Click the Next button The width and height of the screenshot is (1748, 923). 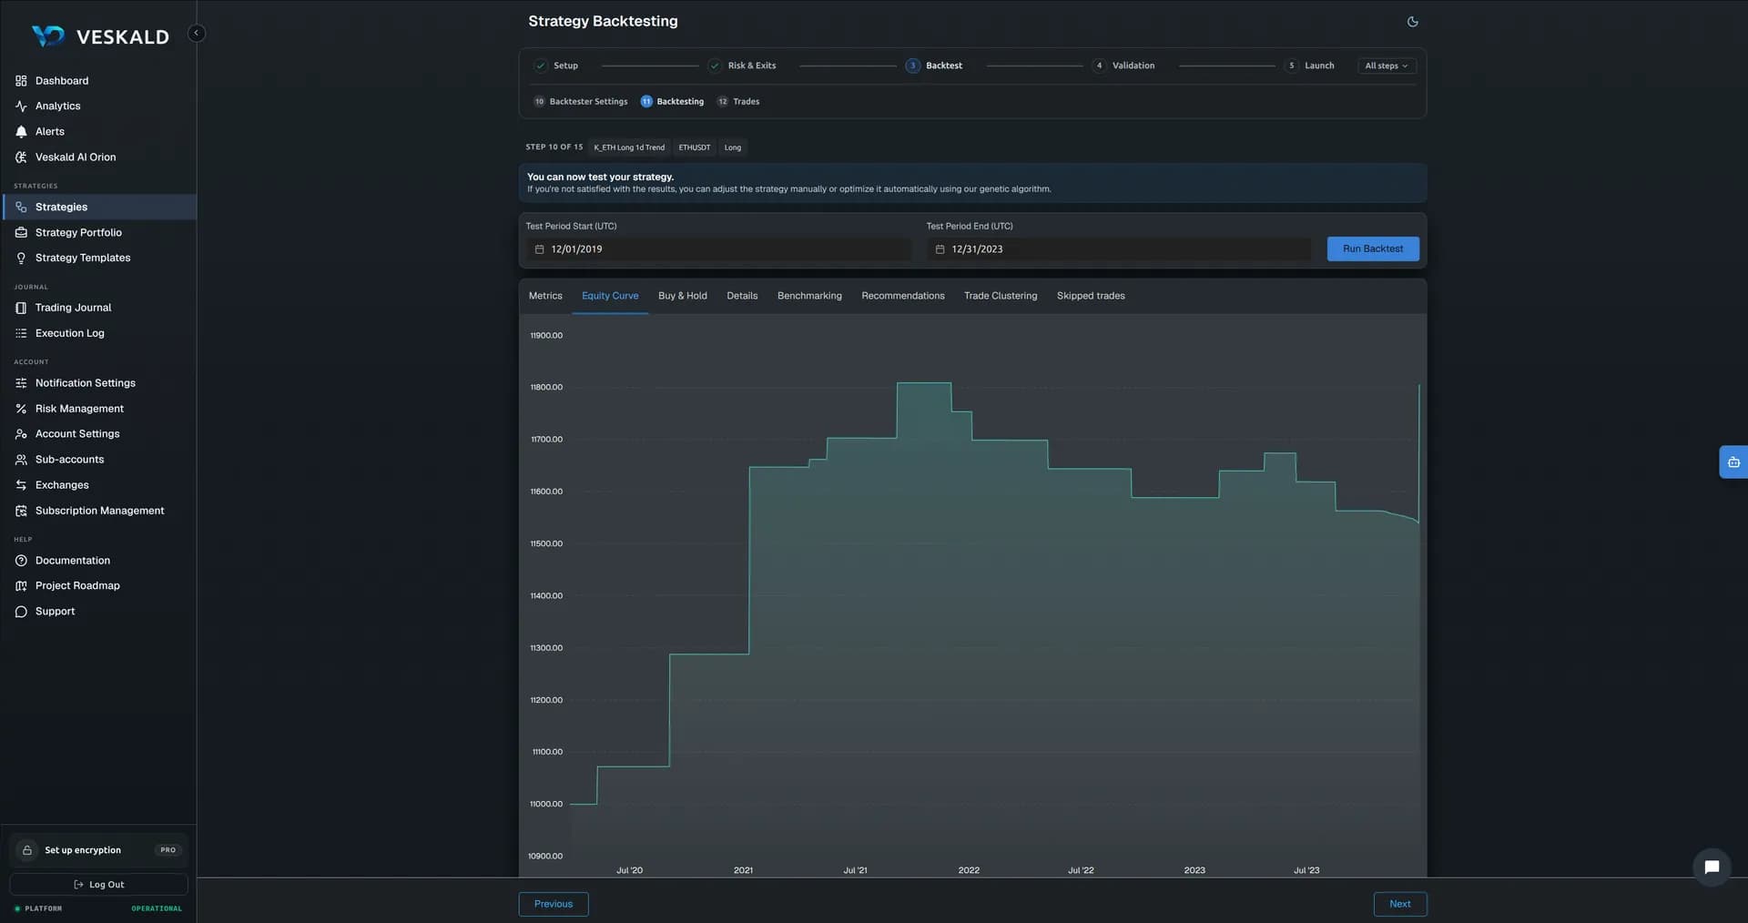(1400, 905)
